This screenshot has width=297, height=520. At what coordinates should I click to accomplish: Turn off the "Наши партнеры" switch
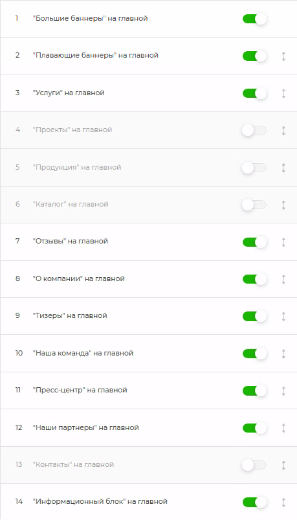[x=254, y=428]
